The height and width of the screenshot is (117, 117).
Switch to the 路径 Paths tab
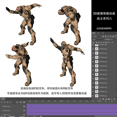pyautogui.click(x=103, y=33)
